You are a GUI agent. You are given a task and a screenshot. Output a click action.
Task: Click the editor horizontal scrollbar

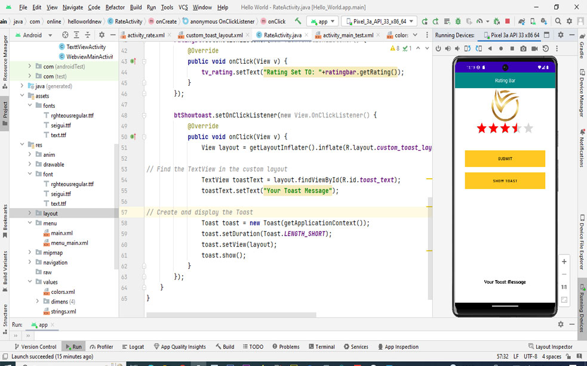click(x=231, y=315)
